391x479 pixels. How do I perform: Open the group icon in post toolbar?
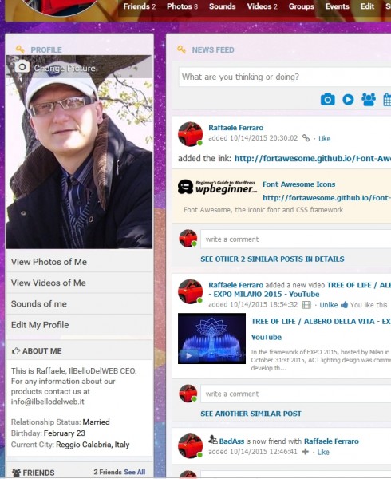pos(369,100)
